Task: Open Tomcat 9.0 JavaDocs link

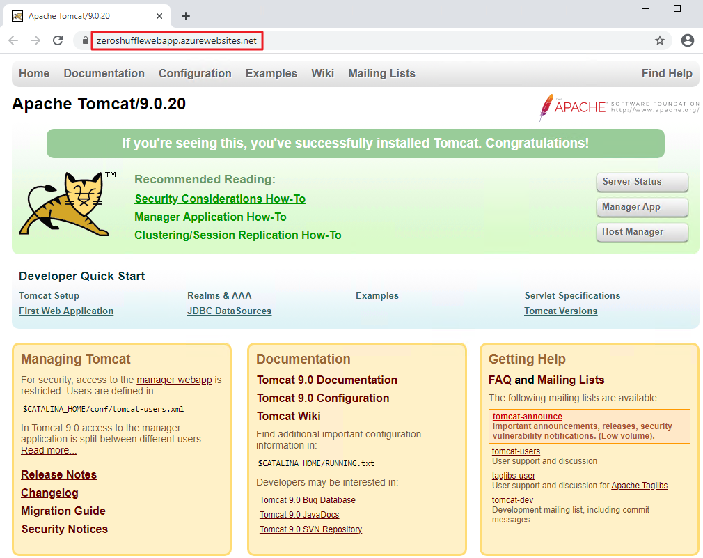Action: point(299,515)
